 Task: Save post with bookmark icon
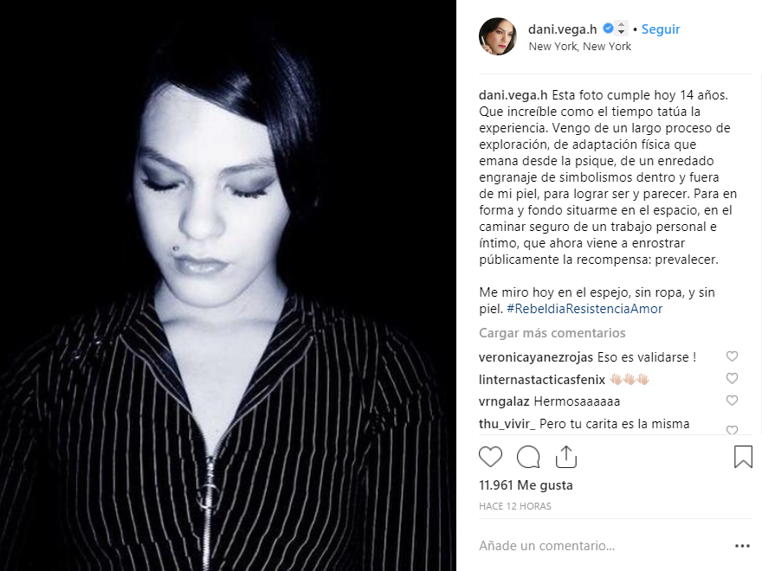(743, 457)
